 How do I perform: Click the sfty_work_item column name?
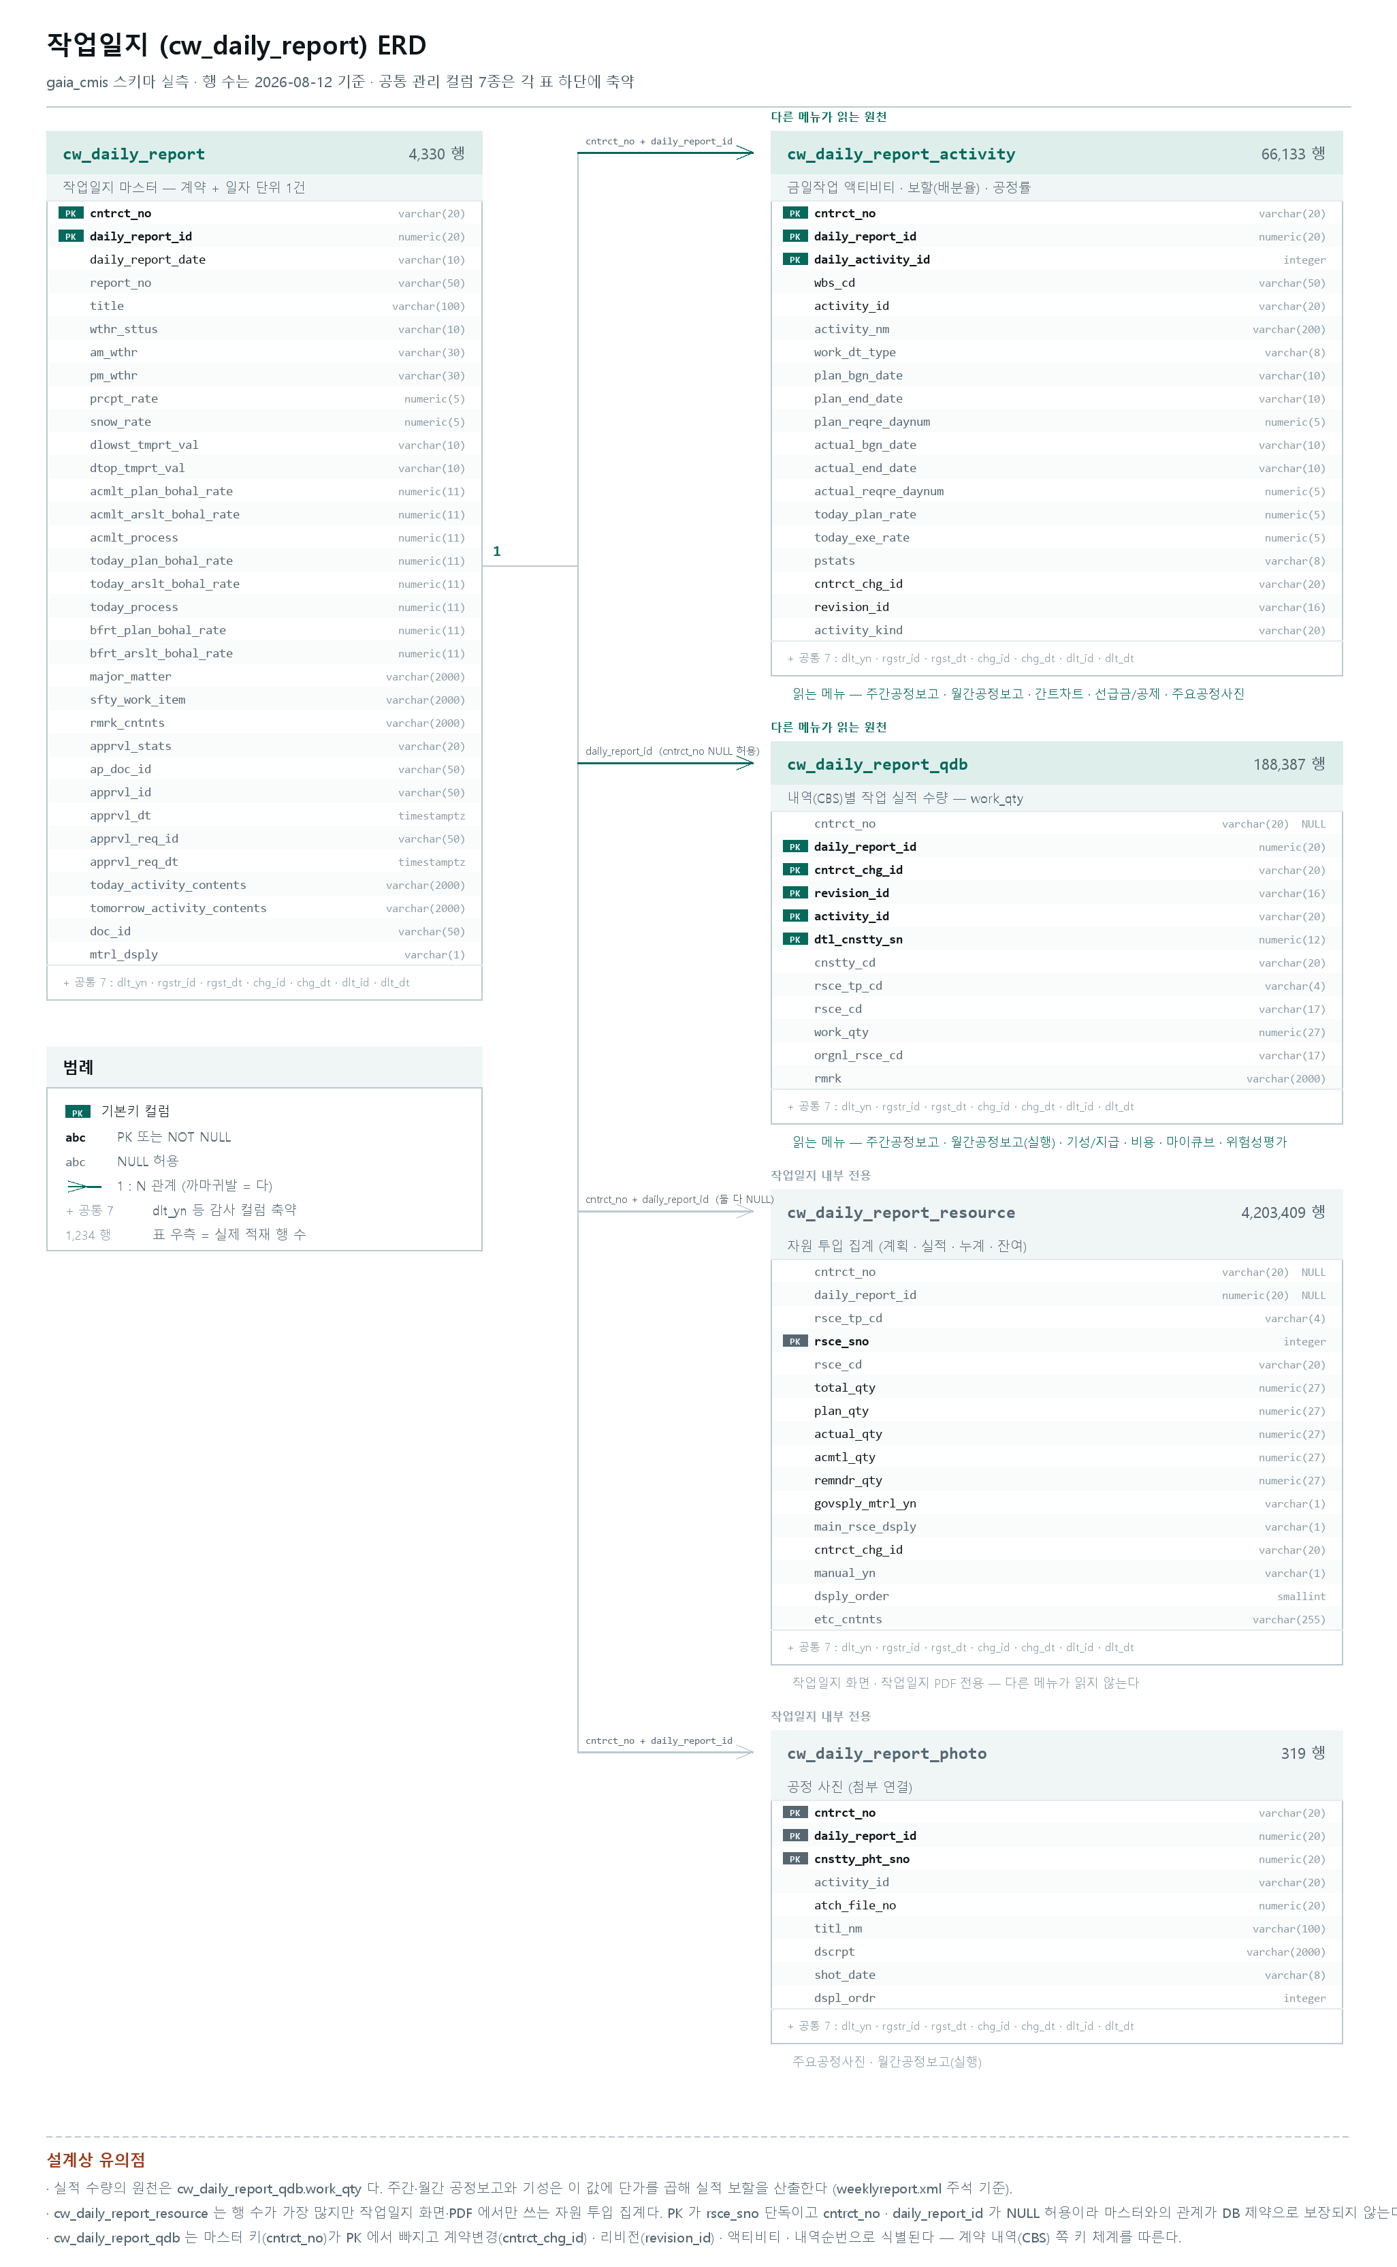(138, 700)
